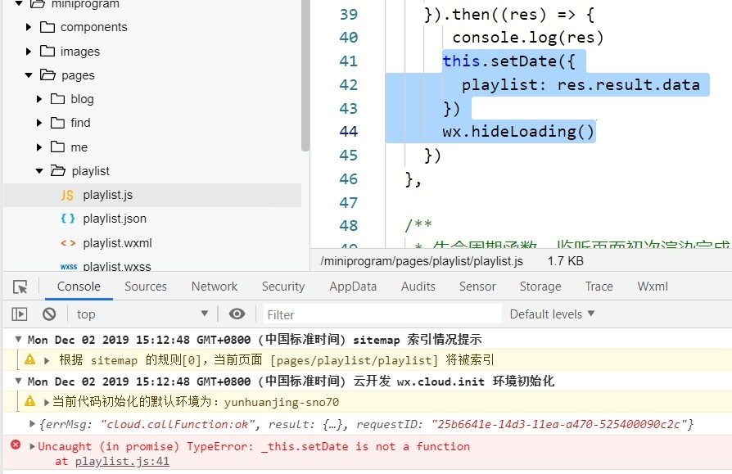Click the yunhuanjing-sno70 environment text
The width and height of the screenshot is (732, 474).
(x=282, y=402)
